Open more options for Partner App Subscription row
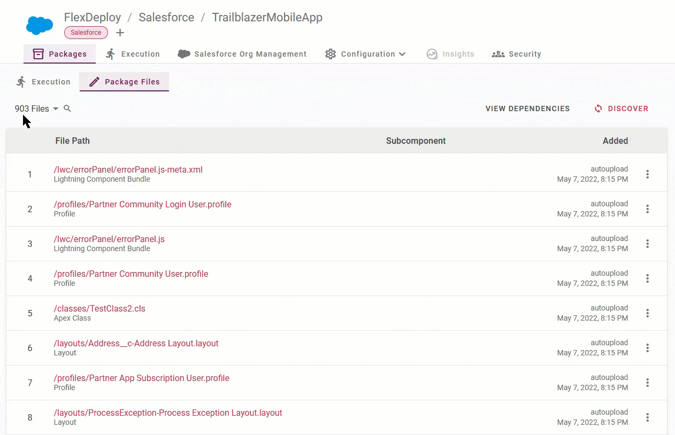This screenshot has width=675, height=435. [647, 383]
